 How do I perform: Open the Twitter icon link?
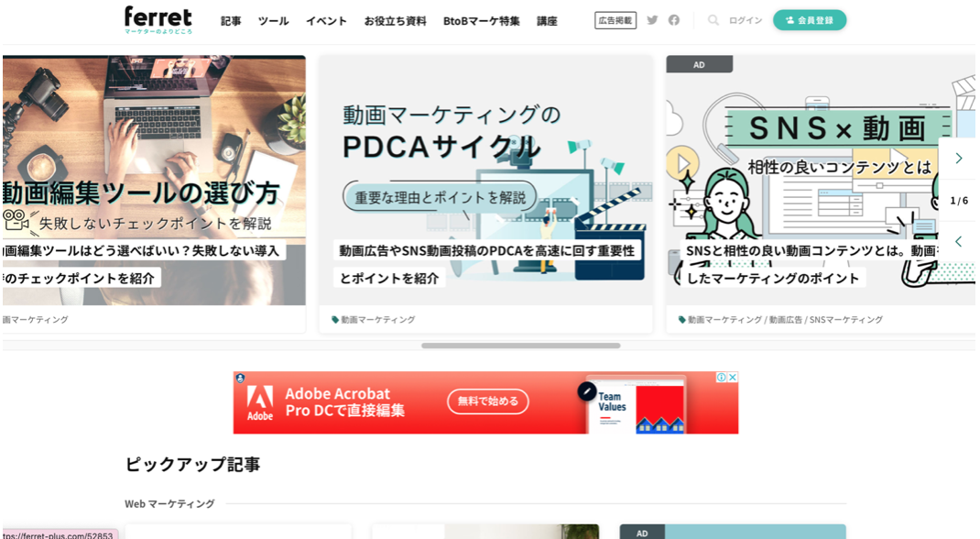click(652, 20)
